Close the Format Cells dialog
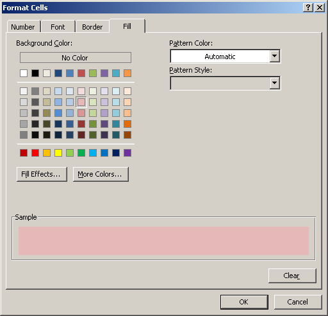The width and height of the screenshot is (328, 316). point(320,8)
